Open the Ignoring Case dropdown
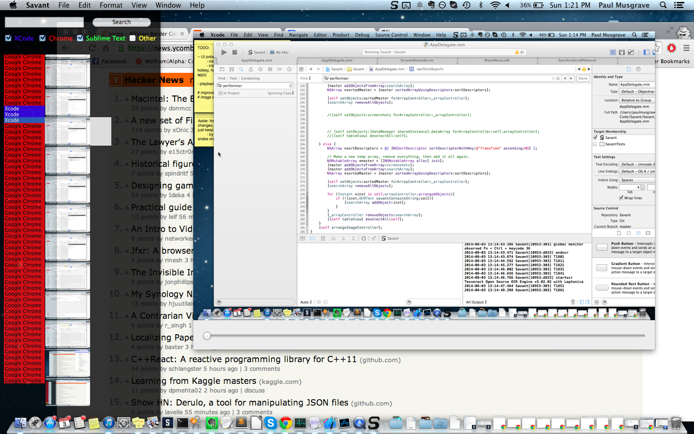Image resolution: width=694 pixels, height=434 pixels. tap(281, 93)
